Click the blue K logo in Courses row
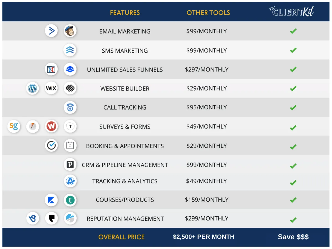This screenshot has height=249, width=332. pyautogui.click(x=51, y=200)
